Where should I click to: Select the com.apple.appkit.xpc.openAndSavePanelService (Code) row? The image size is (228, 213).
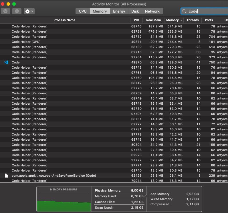click(114, 176)
